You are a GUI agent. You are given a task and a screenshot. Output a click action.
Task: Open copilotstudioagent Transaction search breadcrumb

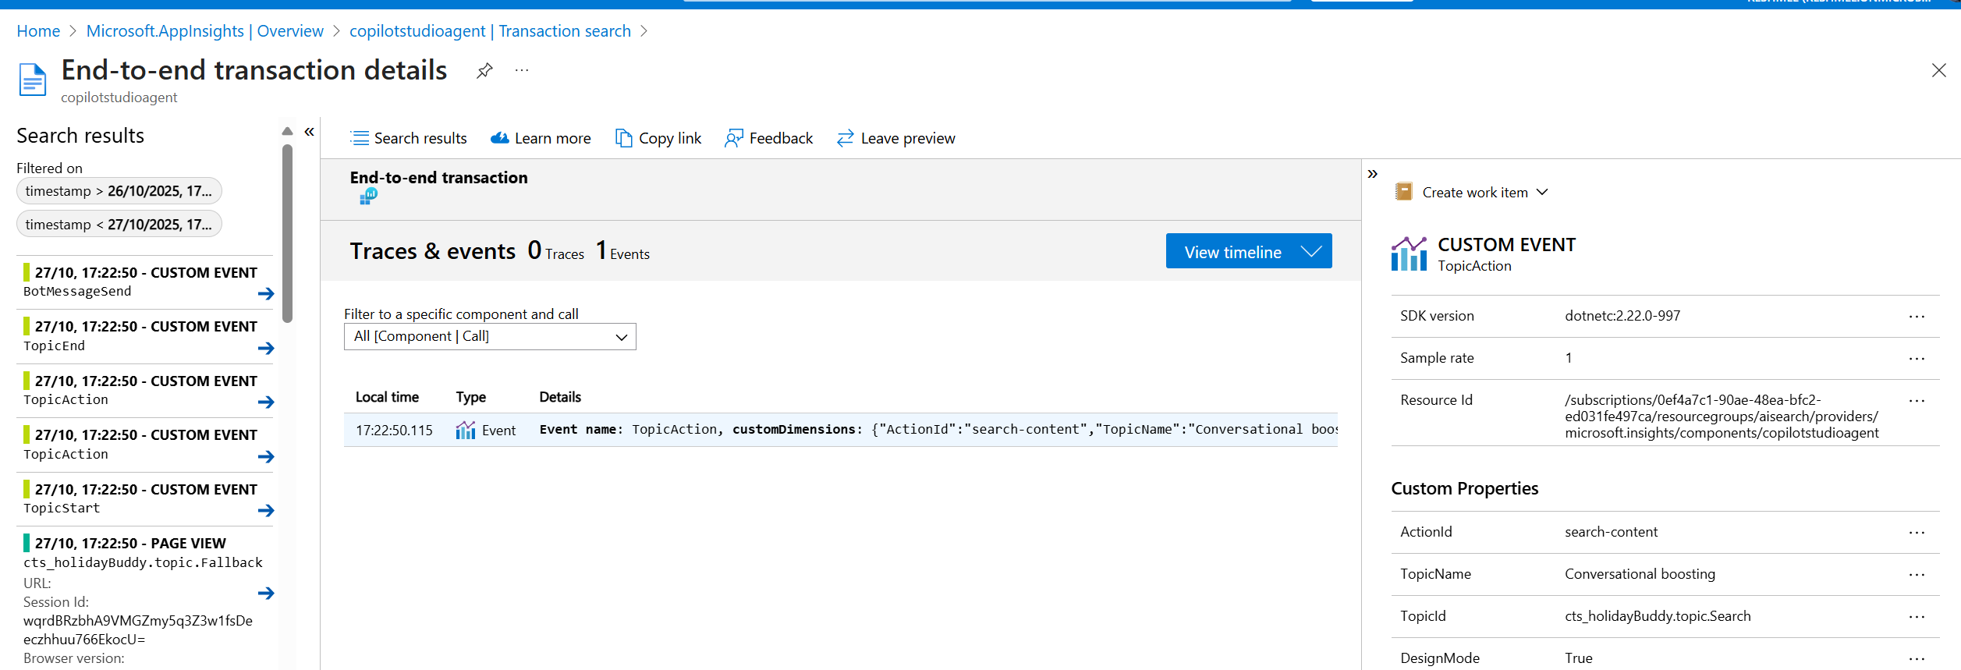(x=490, y=31)
